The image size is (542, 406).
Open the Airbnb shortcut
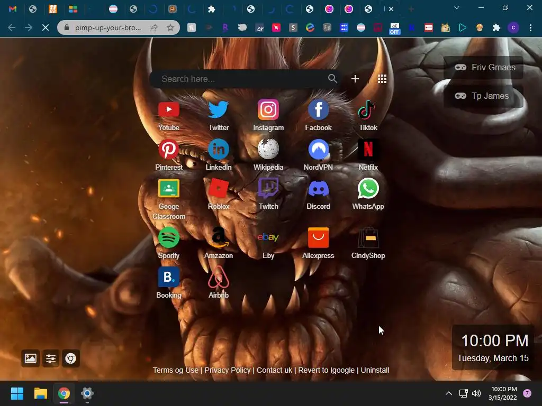pyautogui.click(x=219, y=283)
